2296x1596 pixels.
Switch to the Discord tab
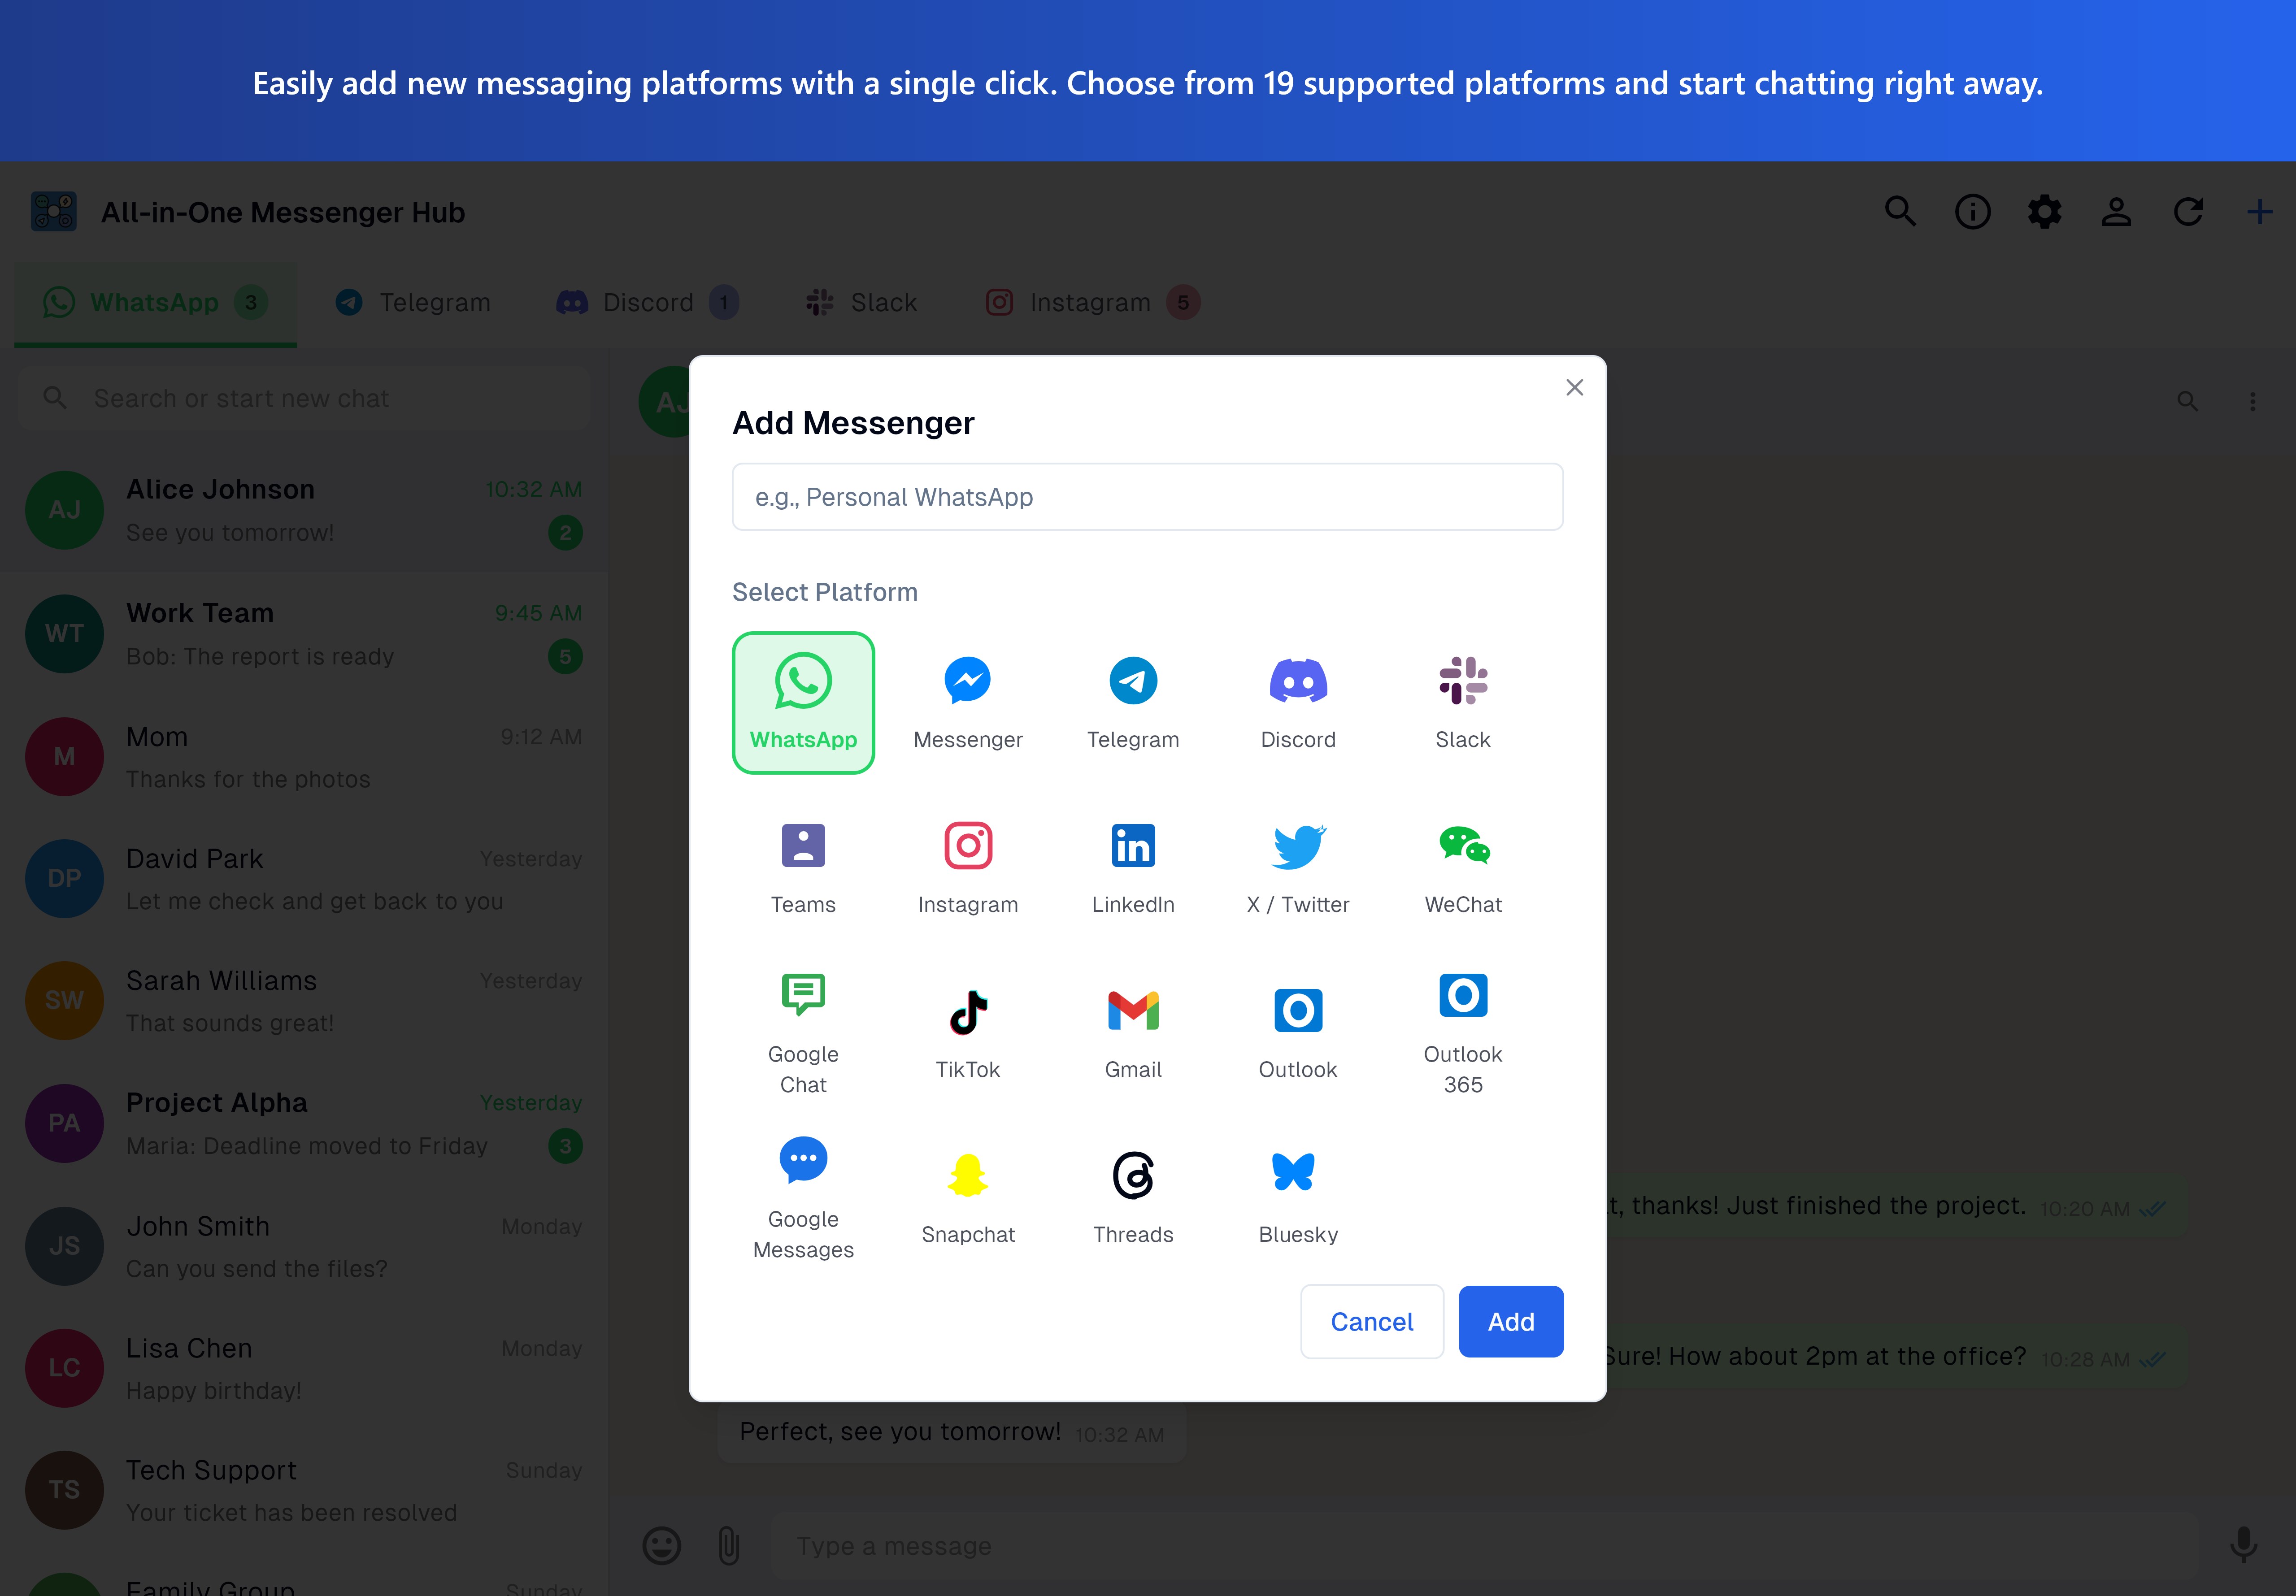[x=647, y=303]
